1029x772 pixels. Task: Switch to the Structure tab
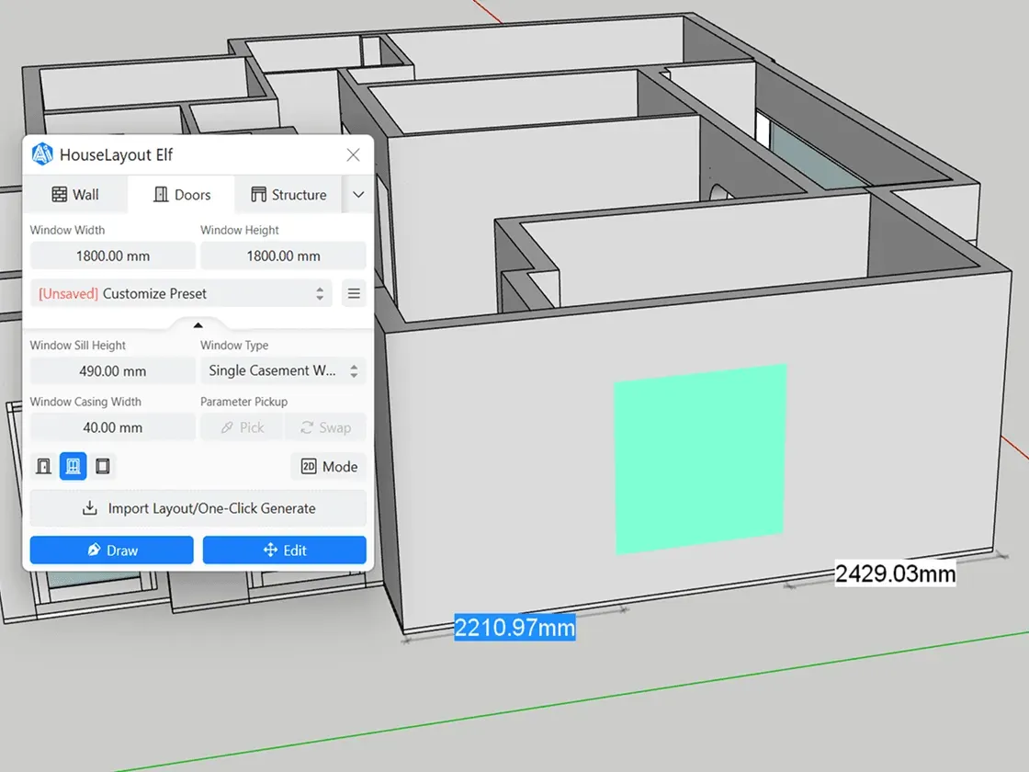tap(288, 195)
